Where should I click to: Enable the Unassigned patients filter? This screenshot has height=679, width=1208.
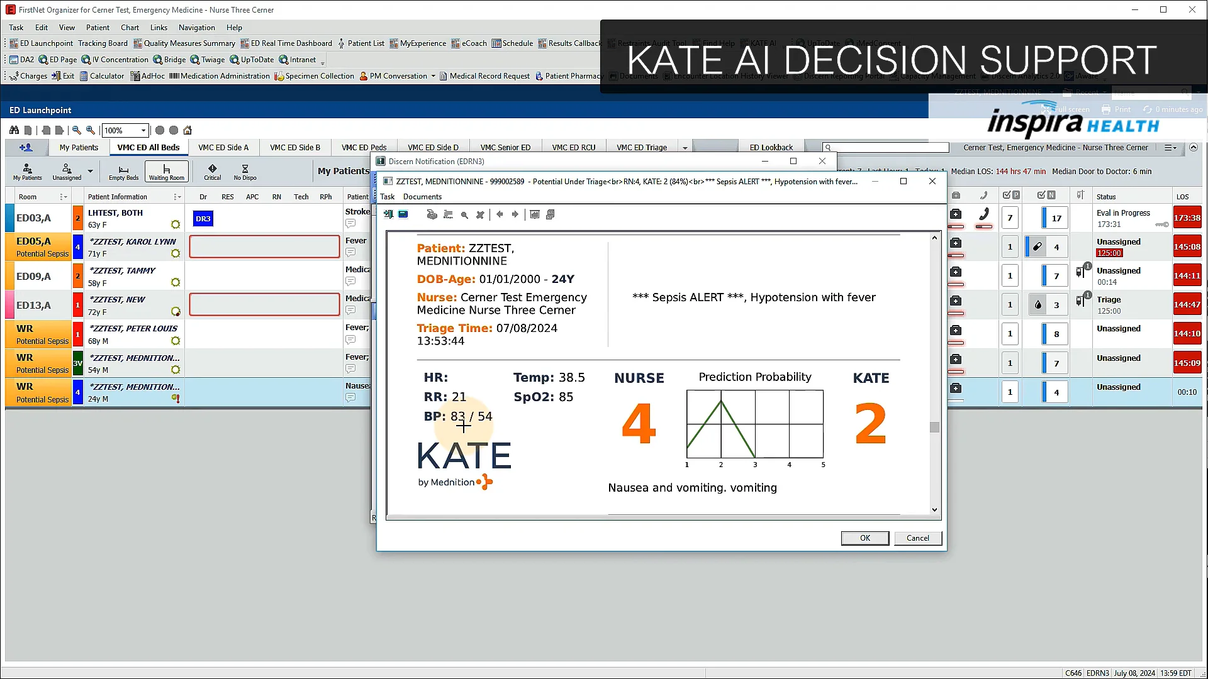point(67,171)
